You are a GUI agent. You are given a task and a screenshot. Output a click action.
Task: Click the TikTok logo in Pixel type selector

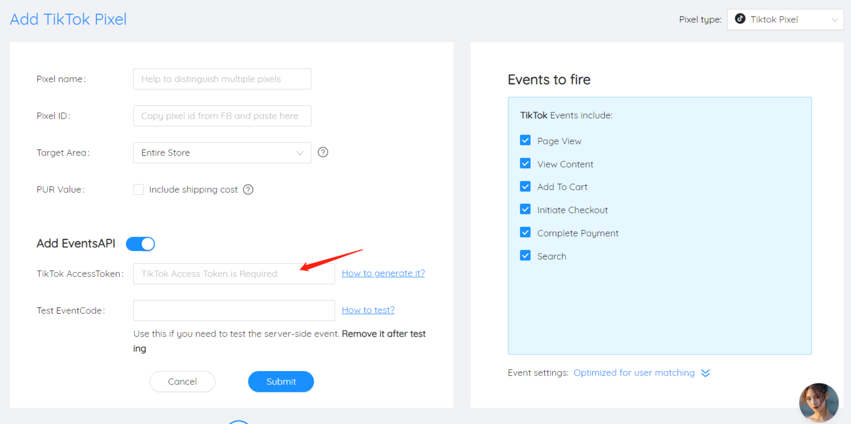[x=740, y=19]
